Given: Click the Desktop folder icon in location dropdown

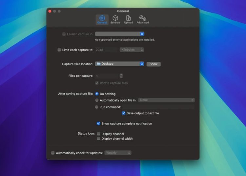Looking at the screenshot, I should click(99, 64).
